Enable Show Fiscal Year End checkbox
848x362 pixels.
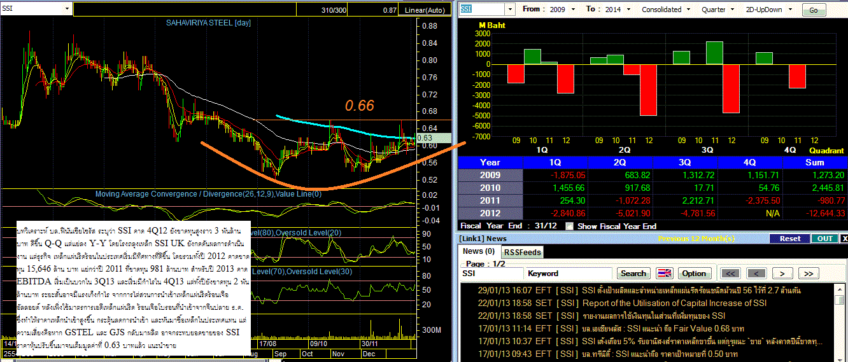[x=569, y=226]
